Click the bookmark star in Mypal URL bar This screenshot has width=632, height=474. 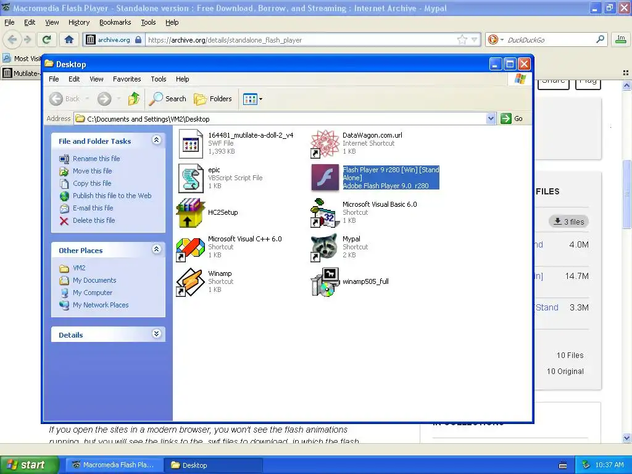(x=462, y=39)
